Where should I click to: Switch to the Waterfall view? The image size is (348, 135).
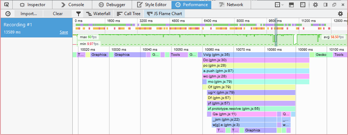(98, 14)
